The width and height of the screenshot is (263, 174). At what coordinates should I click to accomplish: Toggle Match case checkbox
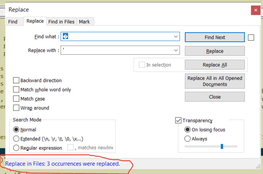(x=16, y=98)
